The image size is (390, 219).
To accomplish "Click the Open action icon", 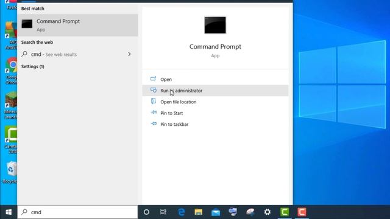I will 153,79.
